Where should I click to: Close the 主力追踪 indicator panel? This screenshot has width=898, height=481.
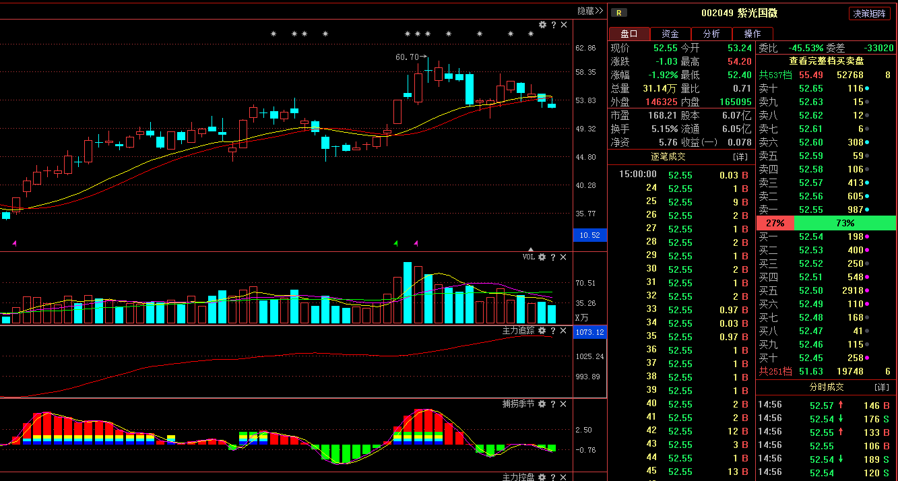coord(564,331)
